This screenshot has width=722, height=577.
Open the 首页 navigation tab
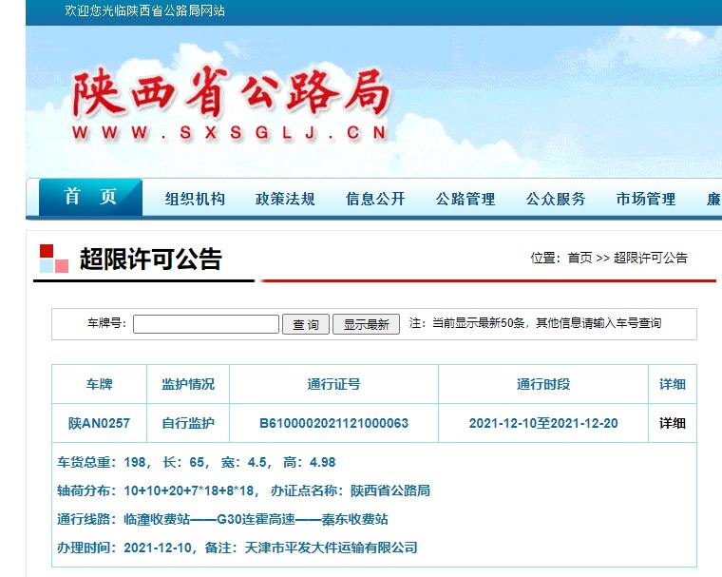90,197
